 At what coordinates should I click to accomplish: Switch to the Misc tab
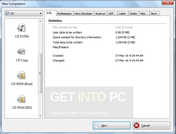pyautogui.click(x=144, y=14)
